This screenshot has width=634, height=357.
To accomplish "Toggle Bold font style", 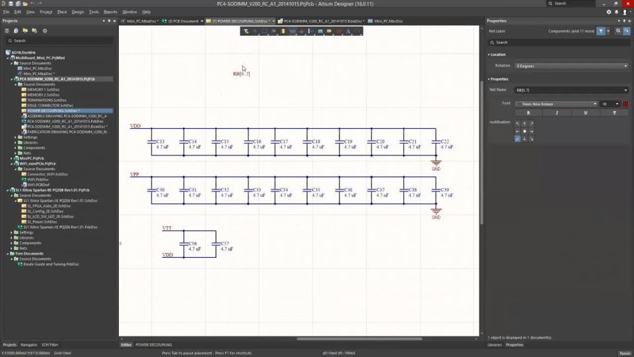I will (x=528, y=113).
